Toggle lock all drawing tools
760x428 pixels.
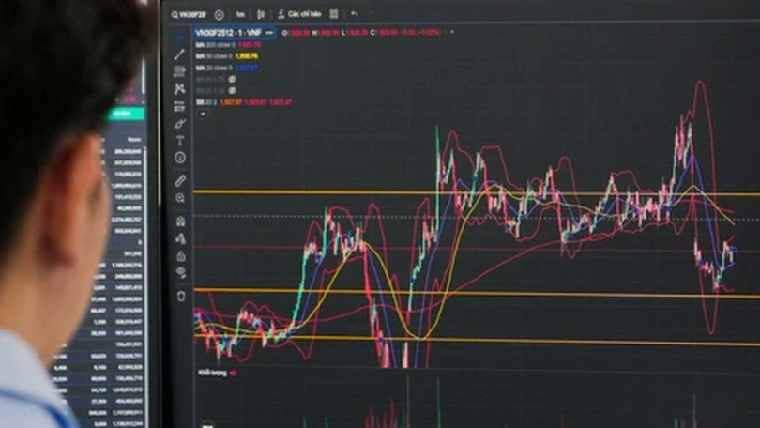[181, 256]
